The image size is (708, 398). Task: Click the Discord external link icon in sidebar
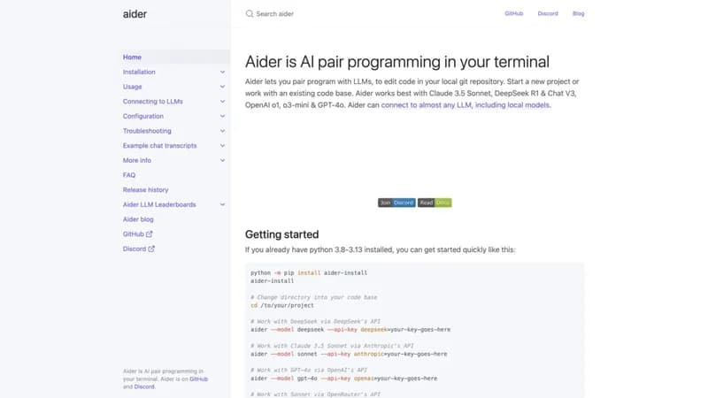tap(151, 249)
